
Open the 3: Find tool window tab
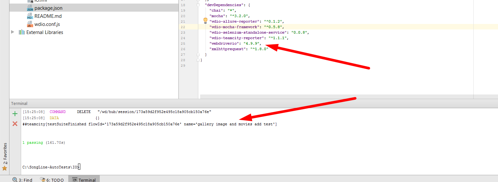22,180
